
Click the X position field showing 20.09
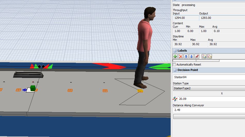tap(211, 99)
